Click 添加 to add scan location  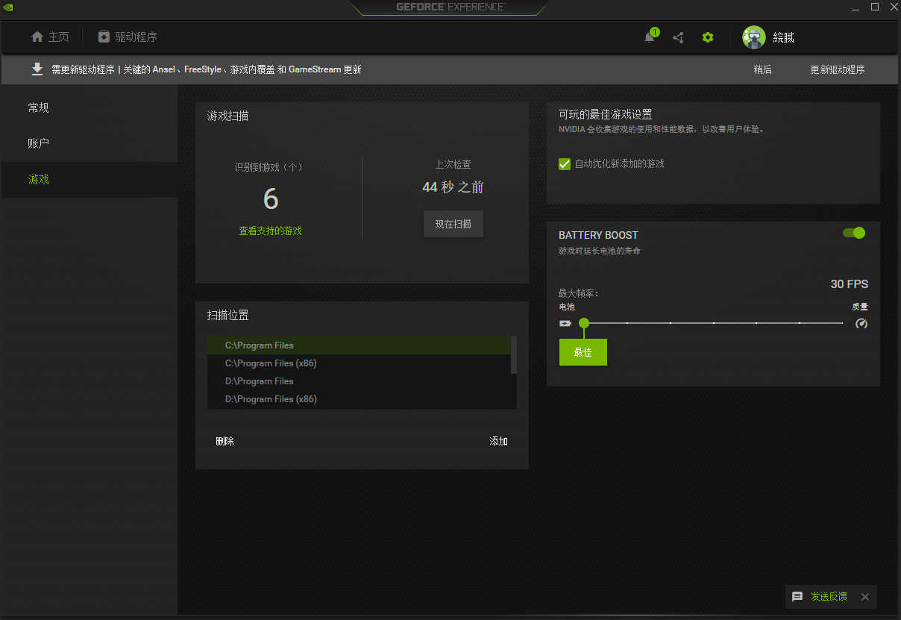[498, 442]
